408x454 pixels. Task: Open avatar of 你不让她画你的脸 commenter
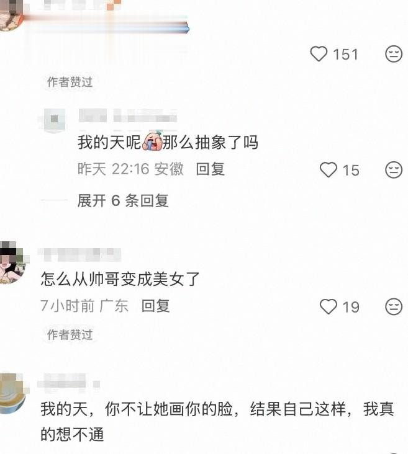pyautogui.click(x=13, y=394)
